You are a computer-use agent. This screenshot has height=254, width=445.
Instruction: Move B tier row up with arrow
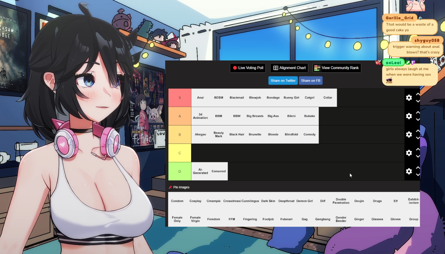tap(418, 131)
